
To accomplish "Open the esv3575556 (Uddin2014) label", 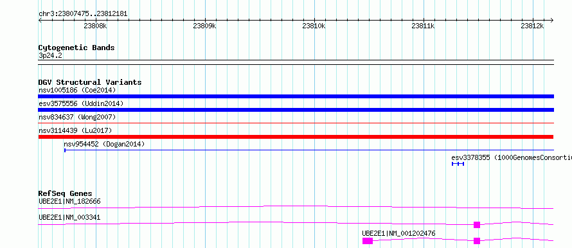I will tap(81, 103).
